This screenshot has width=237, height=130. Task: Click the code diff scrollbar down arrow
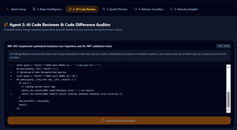(x=228, y=110)
